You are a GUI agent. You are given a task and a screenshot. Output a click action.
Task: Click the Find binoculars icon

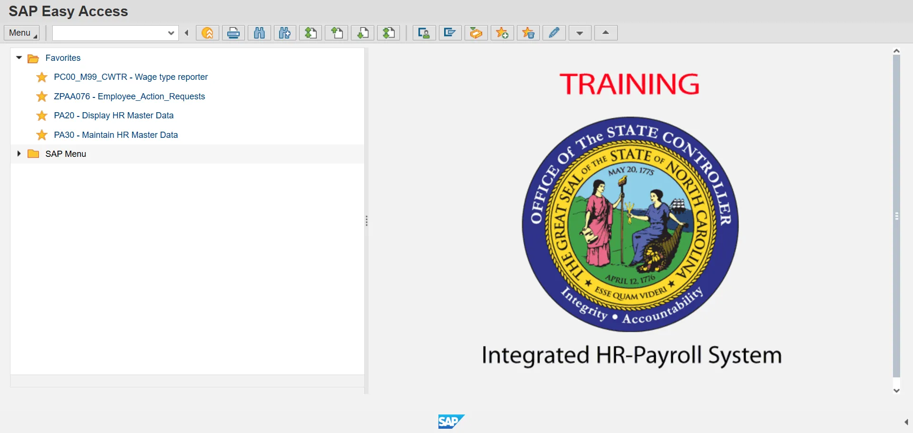pyautogui.click(x=259, y=33)
